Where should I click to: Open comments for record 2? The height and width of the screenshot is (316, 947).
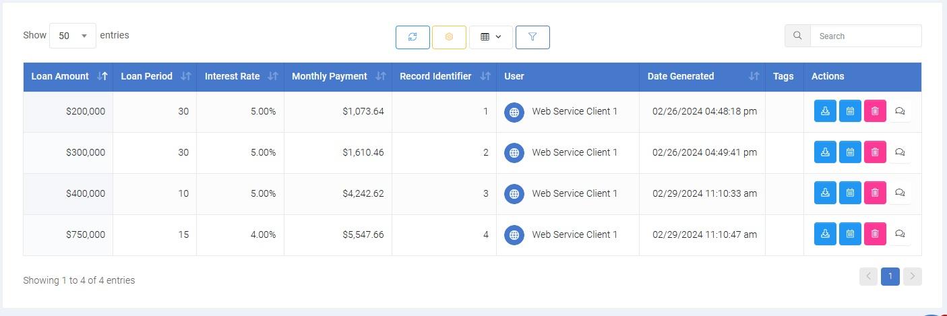pyautogui.click(x=900, y=152)
